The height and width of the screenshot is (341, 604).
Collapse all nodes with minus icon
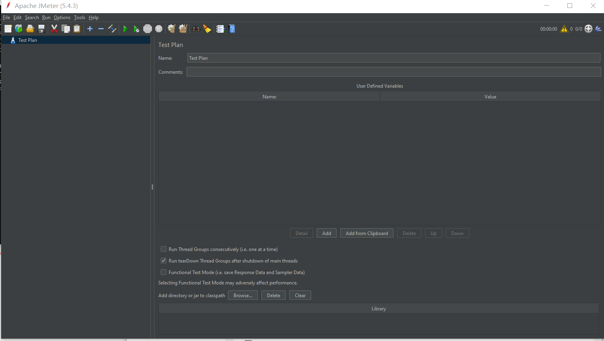point(101,29)
